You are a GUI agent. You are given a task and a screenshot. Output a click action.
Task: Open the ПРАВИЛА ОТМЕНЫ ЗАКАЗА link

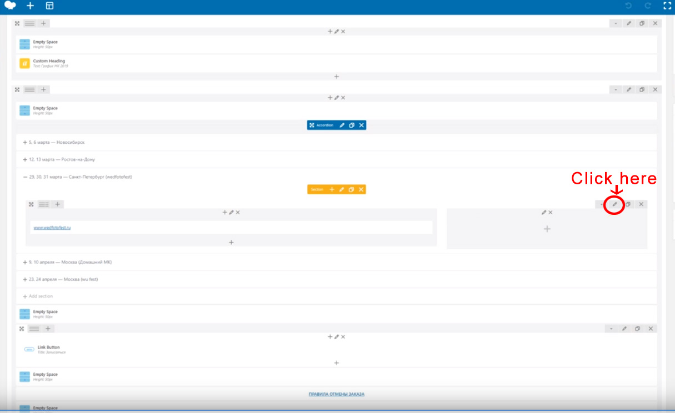pyautogui.click(x=336, y=394)
